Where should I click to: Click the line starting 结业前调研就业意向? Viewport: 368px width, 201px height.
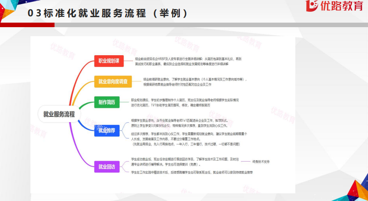195,79
